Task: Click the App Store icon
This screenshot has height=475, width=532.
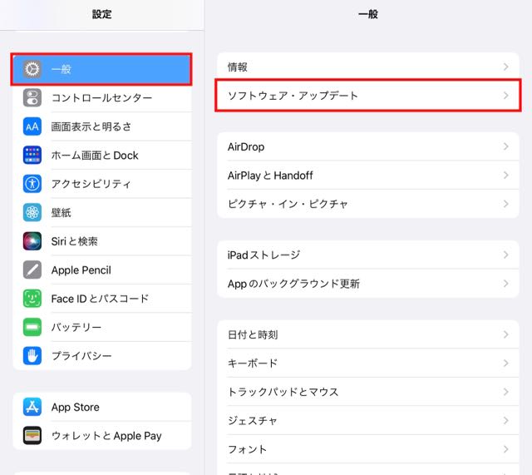Action: tap(32, 407)
